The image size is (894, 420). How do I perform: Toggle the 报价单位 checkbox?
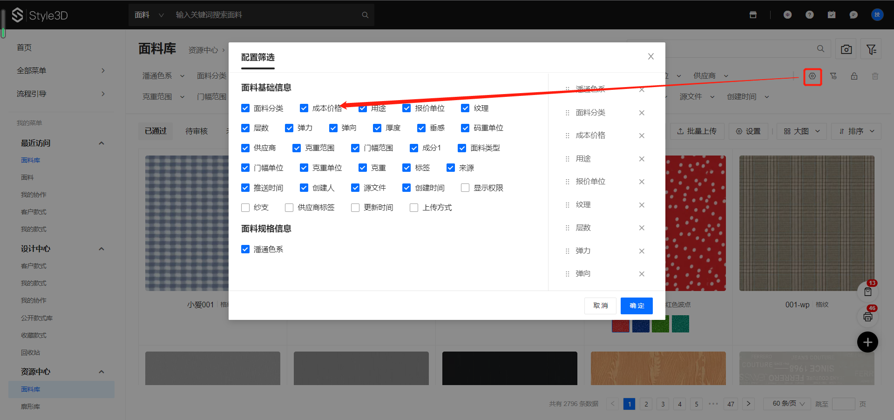pyautogui.click(x=406, y=108)
